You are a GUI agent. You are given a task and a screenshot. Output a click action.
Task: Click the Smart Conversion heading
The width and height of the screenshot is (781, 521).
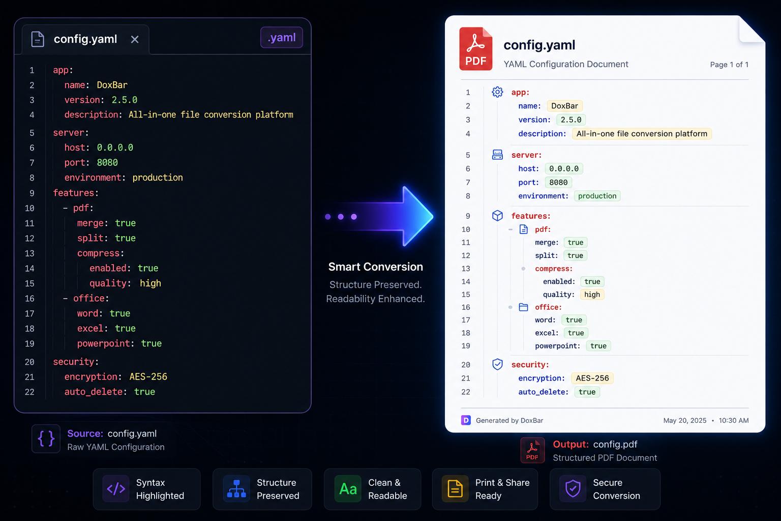tap(376, 267)
